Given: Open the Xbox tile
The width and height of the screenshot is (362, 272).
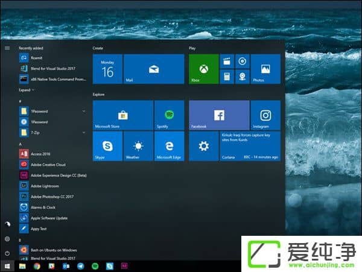Looking at the screenshot, I should 204,69.
